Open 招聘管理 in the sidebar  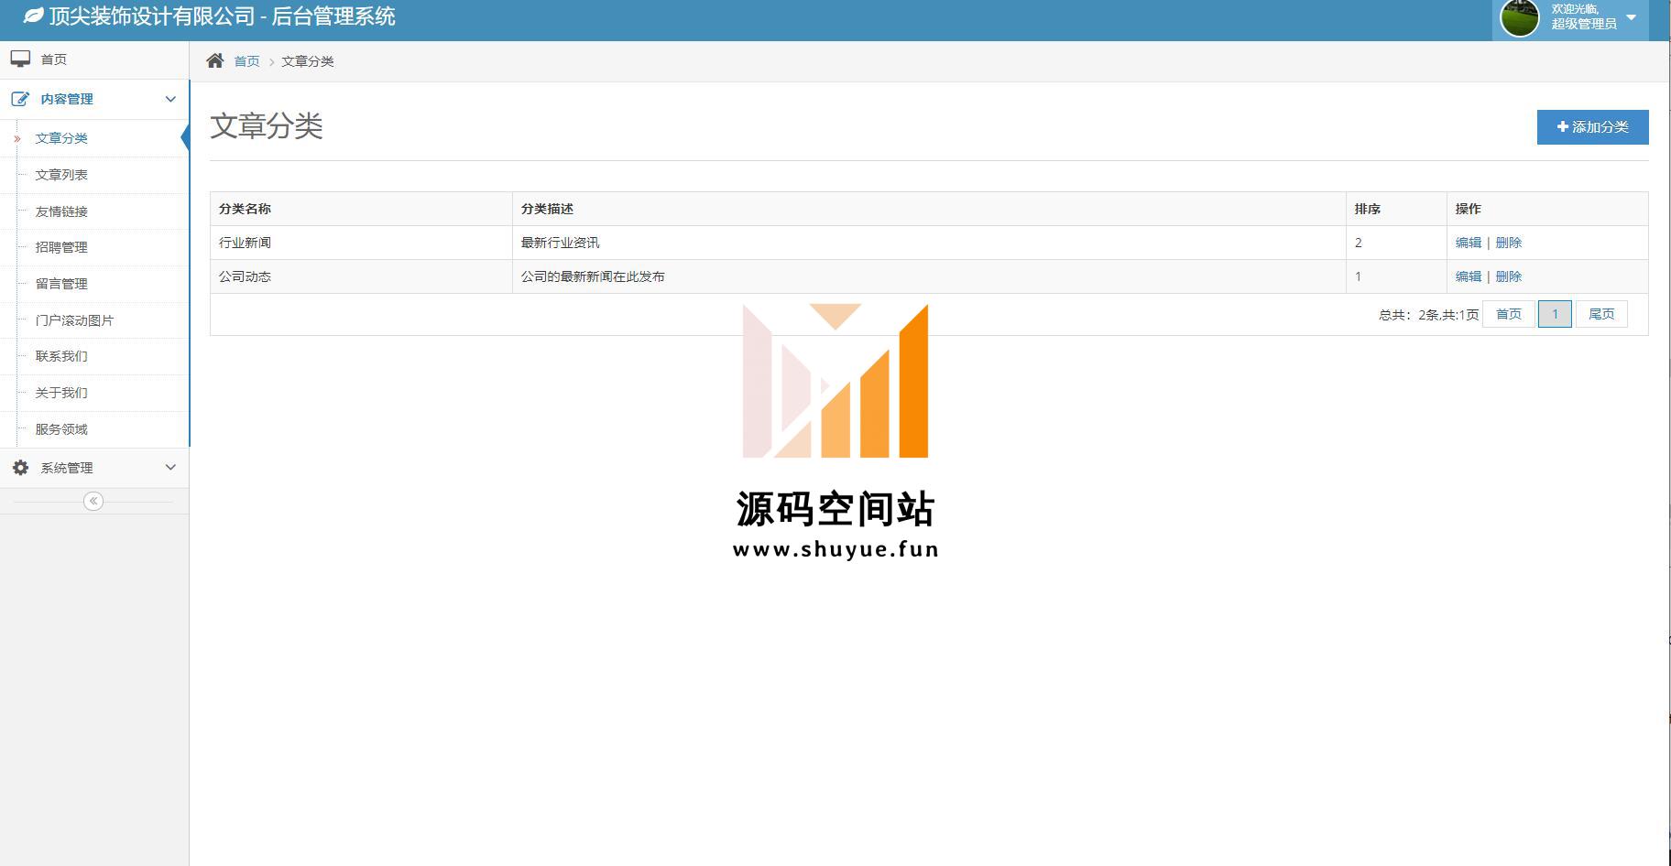(94, 247)
